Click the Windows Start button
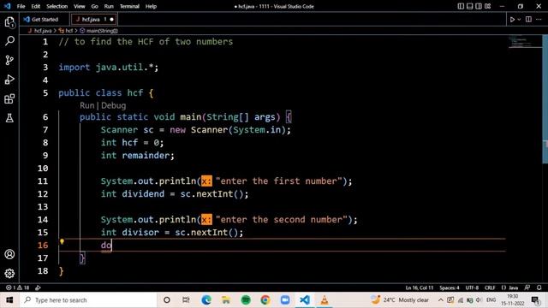This screenshot has width=548, height=308. click(9, 300)
